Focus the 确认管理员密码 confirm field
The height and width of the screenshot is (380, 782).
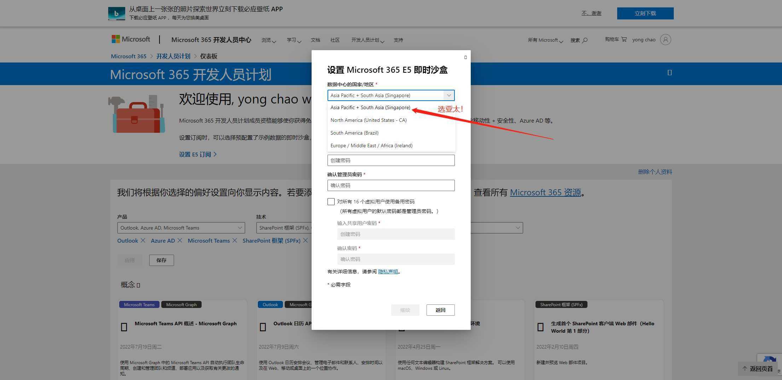(x=391, y=185)
